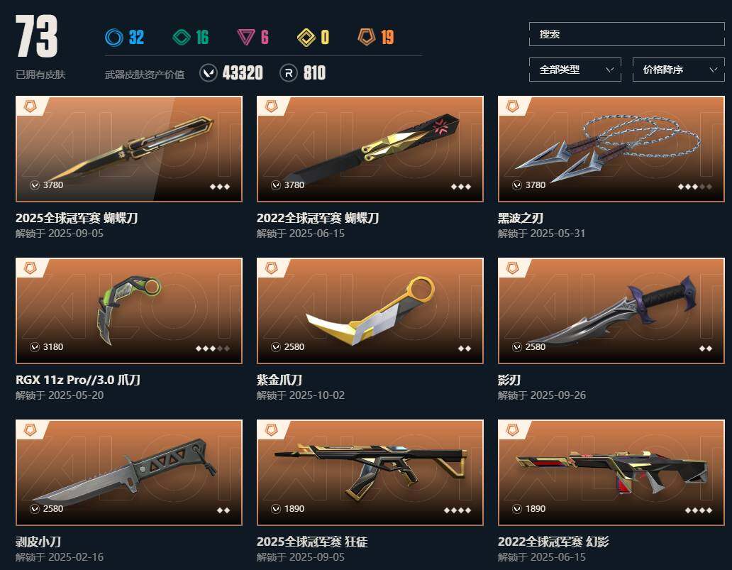Open the 全部类型 type filter dropdown
The height and width of the screenshot is (570, 732).
pos(575,70)
